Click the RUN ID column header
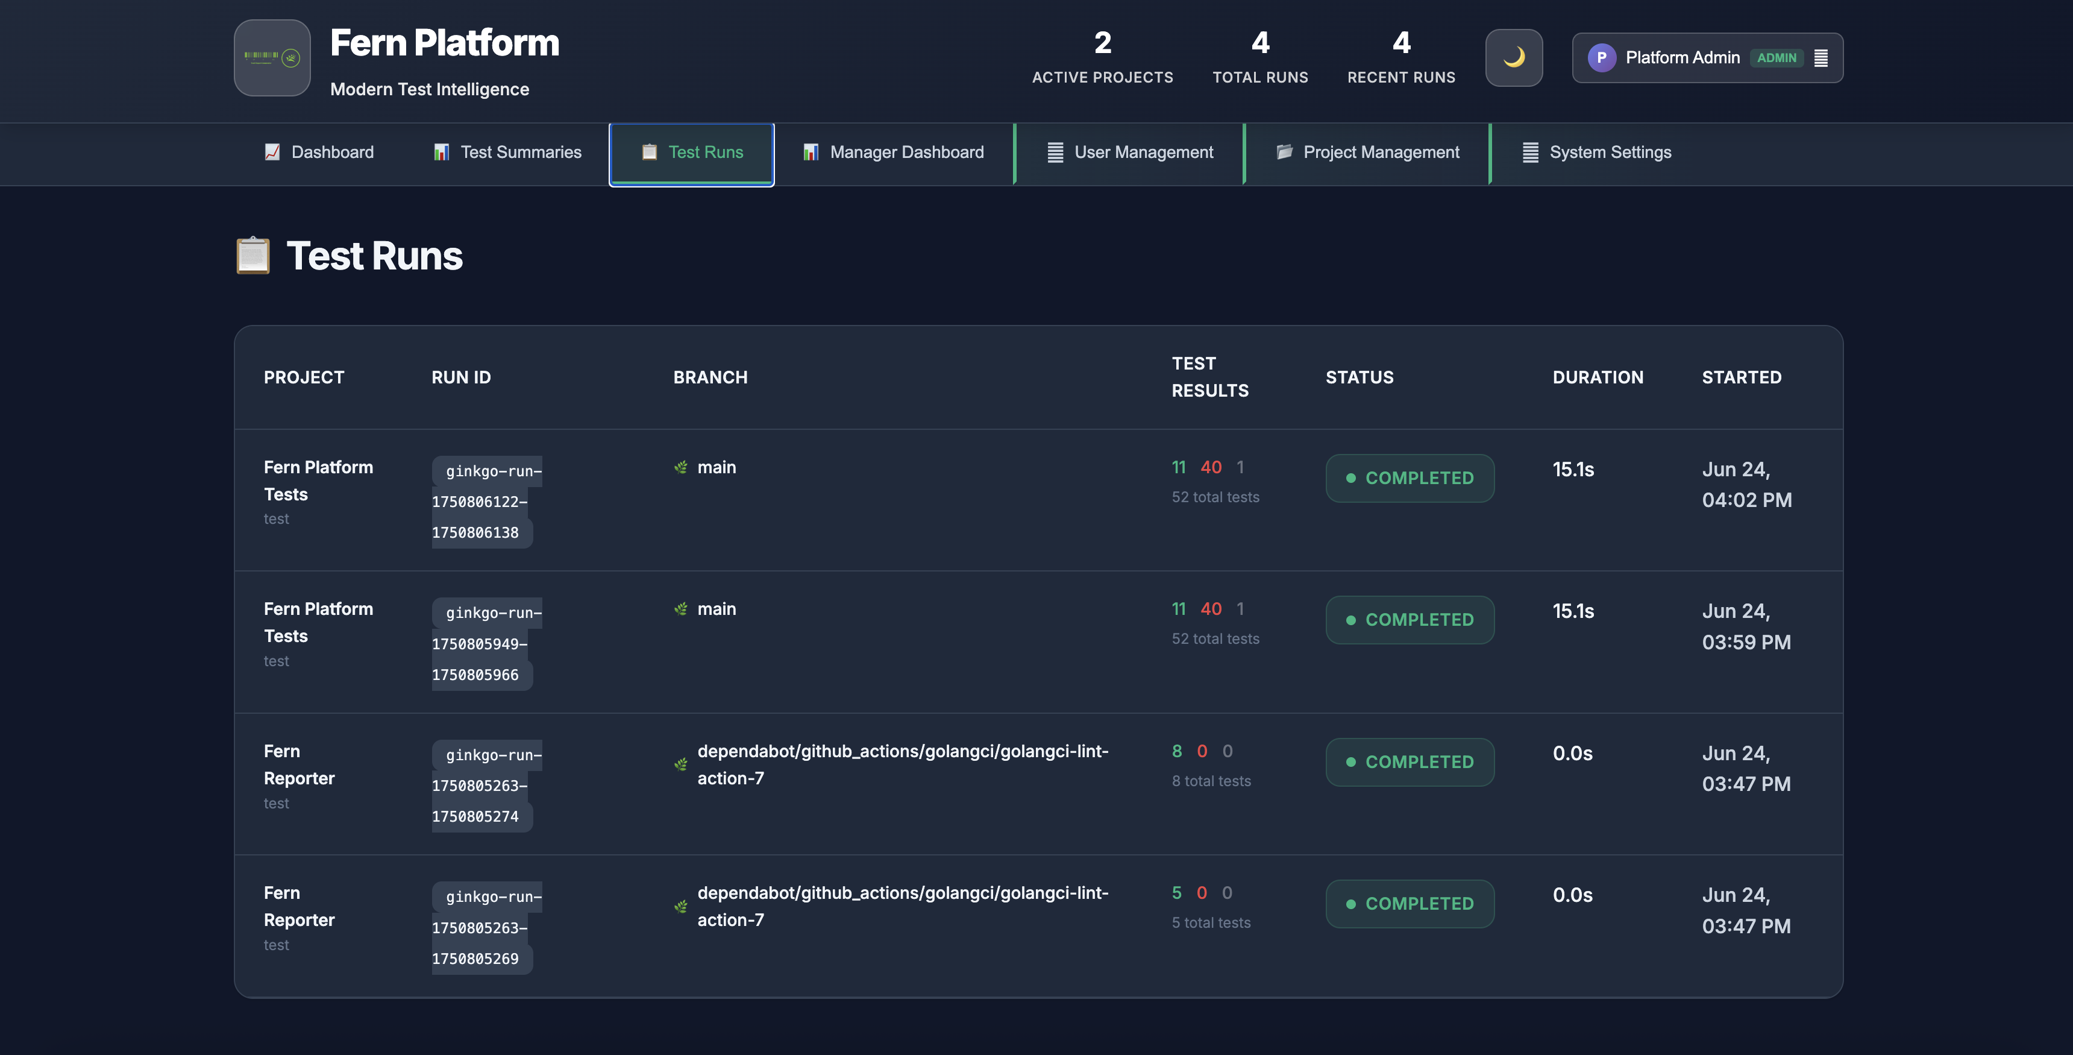The width and height of the screenshot is (2073, 1055). click(x=461, y=377)
